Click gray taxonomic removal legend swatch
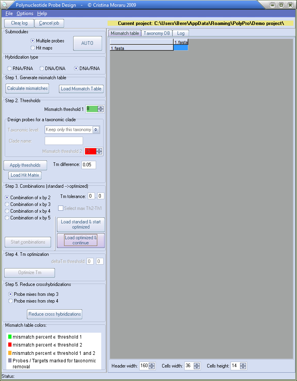The width and height of the screenshot is (297, 381). point(10,360)
